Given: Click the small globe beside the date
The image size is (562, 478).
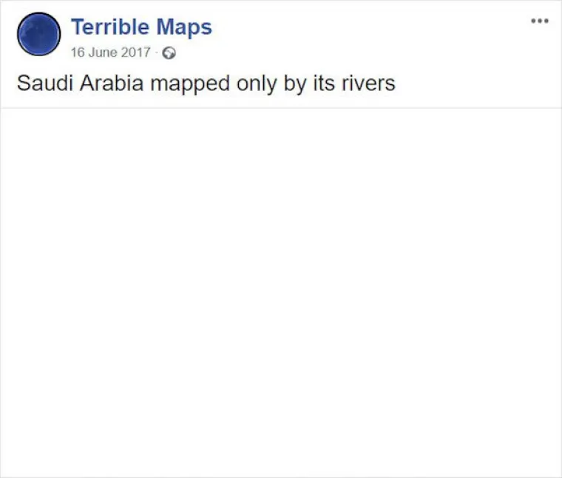Looking at the screenshot, I should [169, 53].
